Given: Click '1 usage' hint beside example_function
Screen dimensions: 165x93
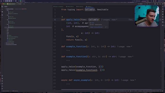Looking at the screenshot, I should coord(121,47).
